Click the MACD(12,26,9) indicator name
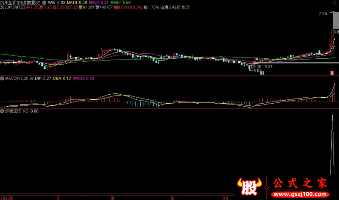 tap(19, 79)
